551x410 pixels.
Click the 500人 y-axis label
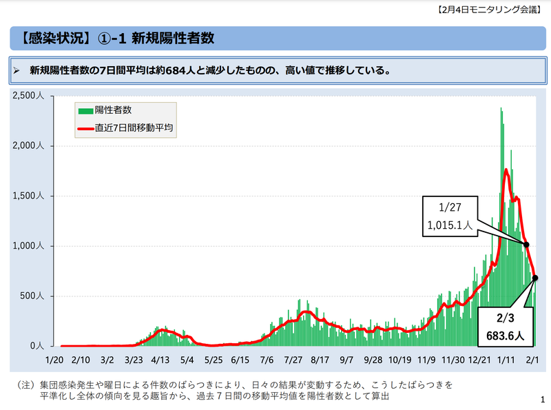click(x=32, y=296)
